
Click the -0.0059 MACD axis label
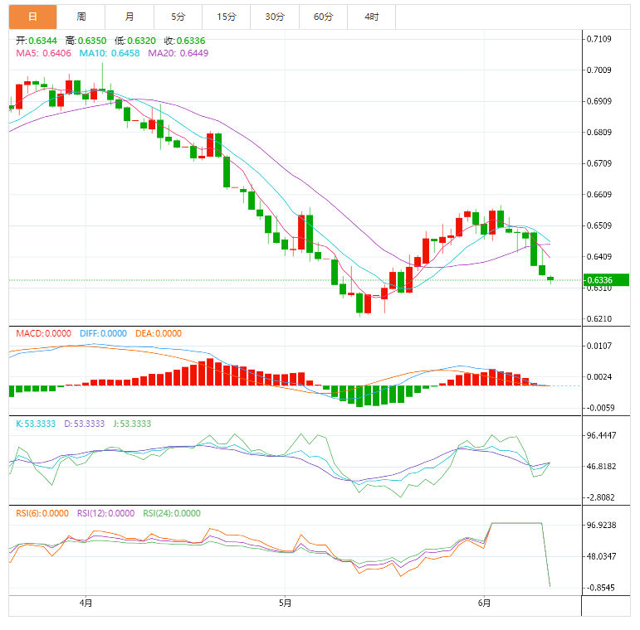[600, 408]
